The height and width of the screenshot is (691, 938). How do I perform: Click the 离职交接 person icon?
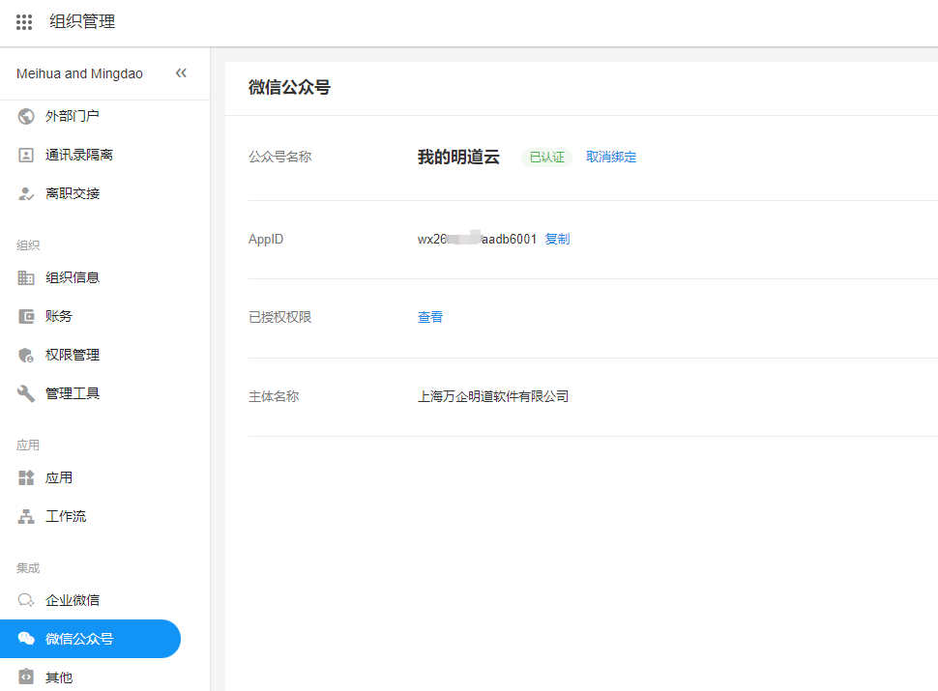click(x=26, y=193)
